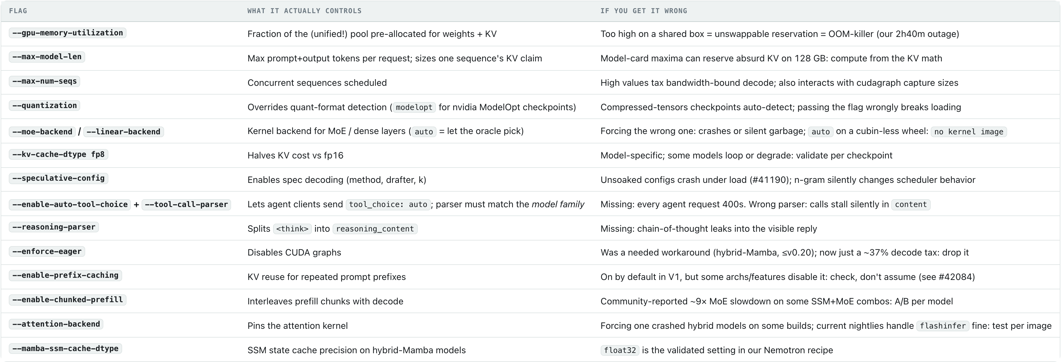Click the flashinfer inline code chip

[943, 326]
